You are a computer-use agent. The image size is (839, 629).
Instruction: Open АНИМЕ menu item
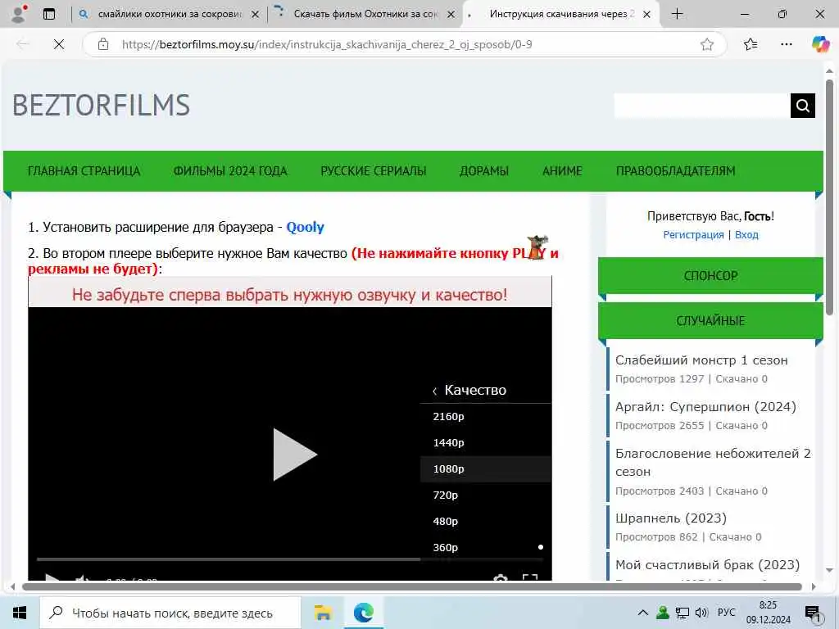tap(562, 171)
